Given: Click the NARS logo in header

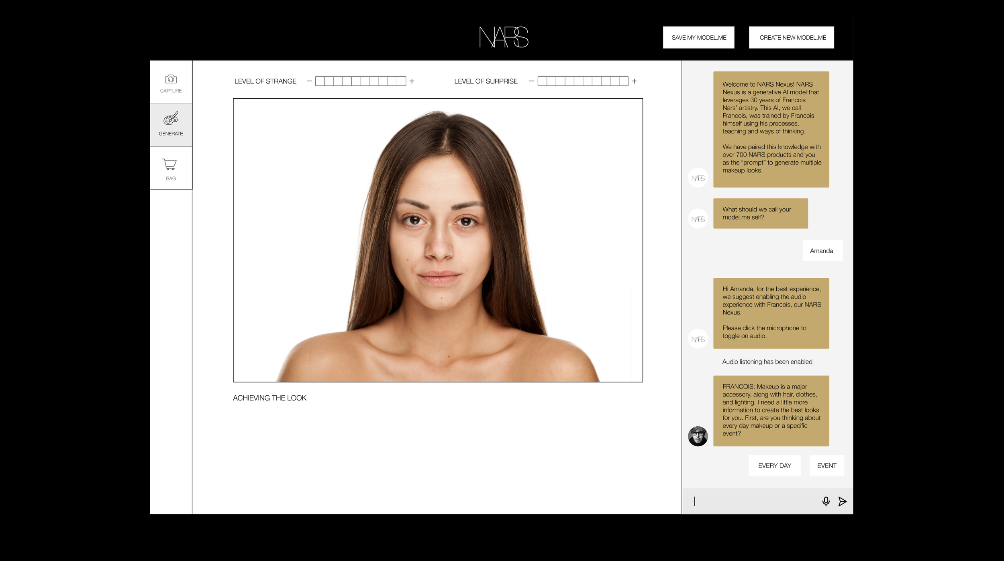Looking at the screenshot, I should pyautogui.click(x=504, y=37).
